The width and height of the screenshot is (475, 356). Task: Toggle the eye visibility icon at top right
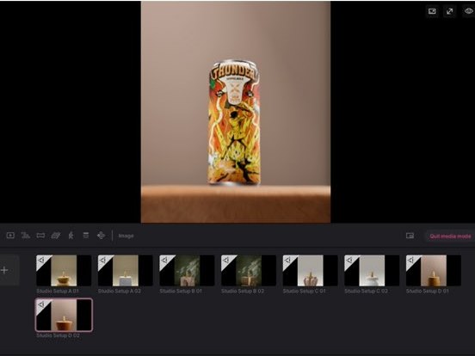469,11
